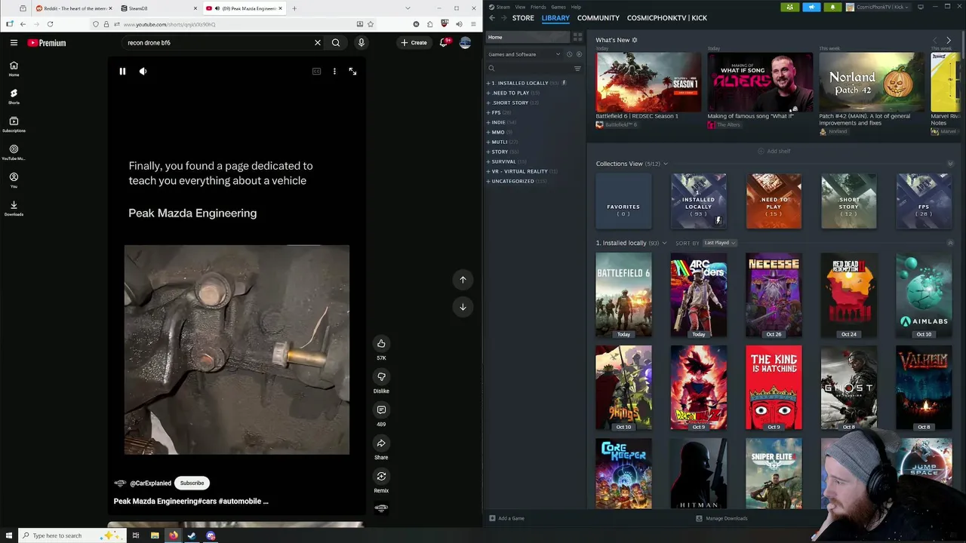
Task: Open Last Played sort-by dropdown
Action: 719,243
